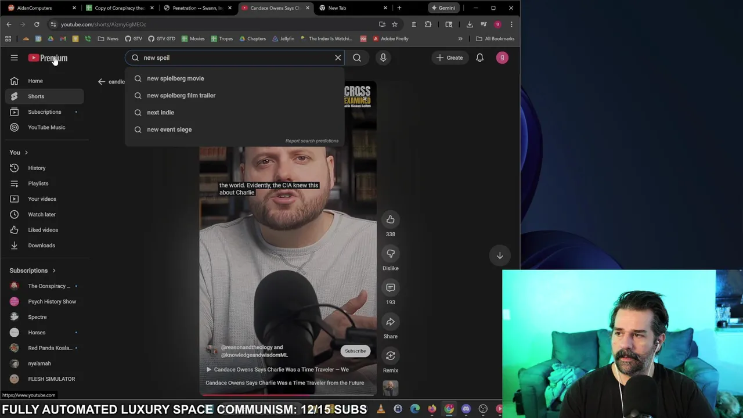Screen dimensions: 743x418
Task: Open Gemini in Chrome
Action: click(443, 8)
